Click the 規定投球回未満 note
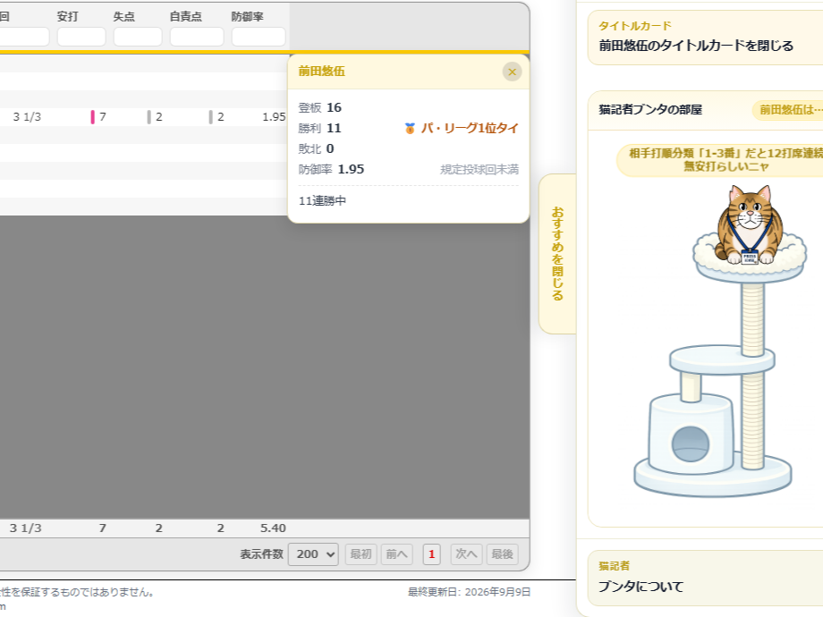 (479, 170)
